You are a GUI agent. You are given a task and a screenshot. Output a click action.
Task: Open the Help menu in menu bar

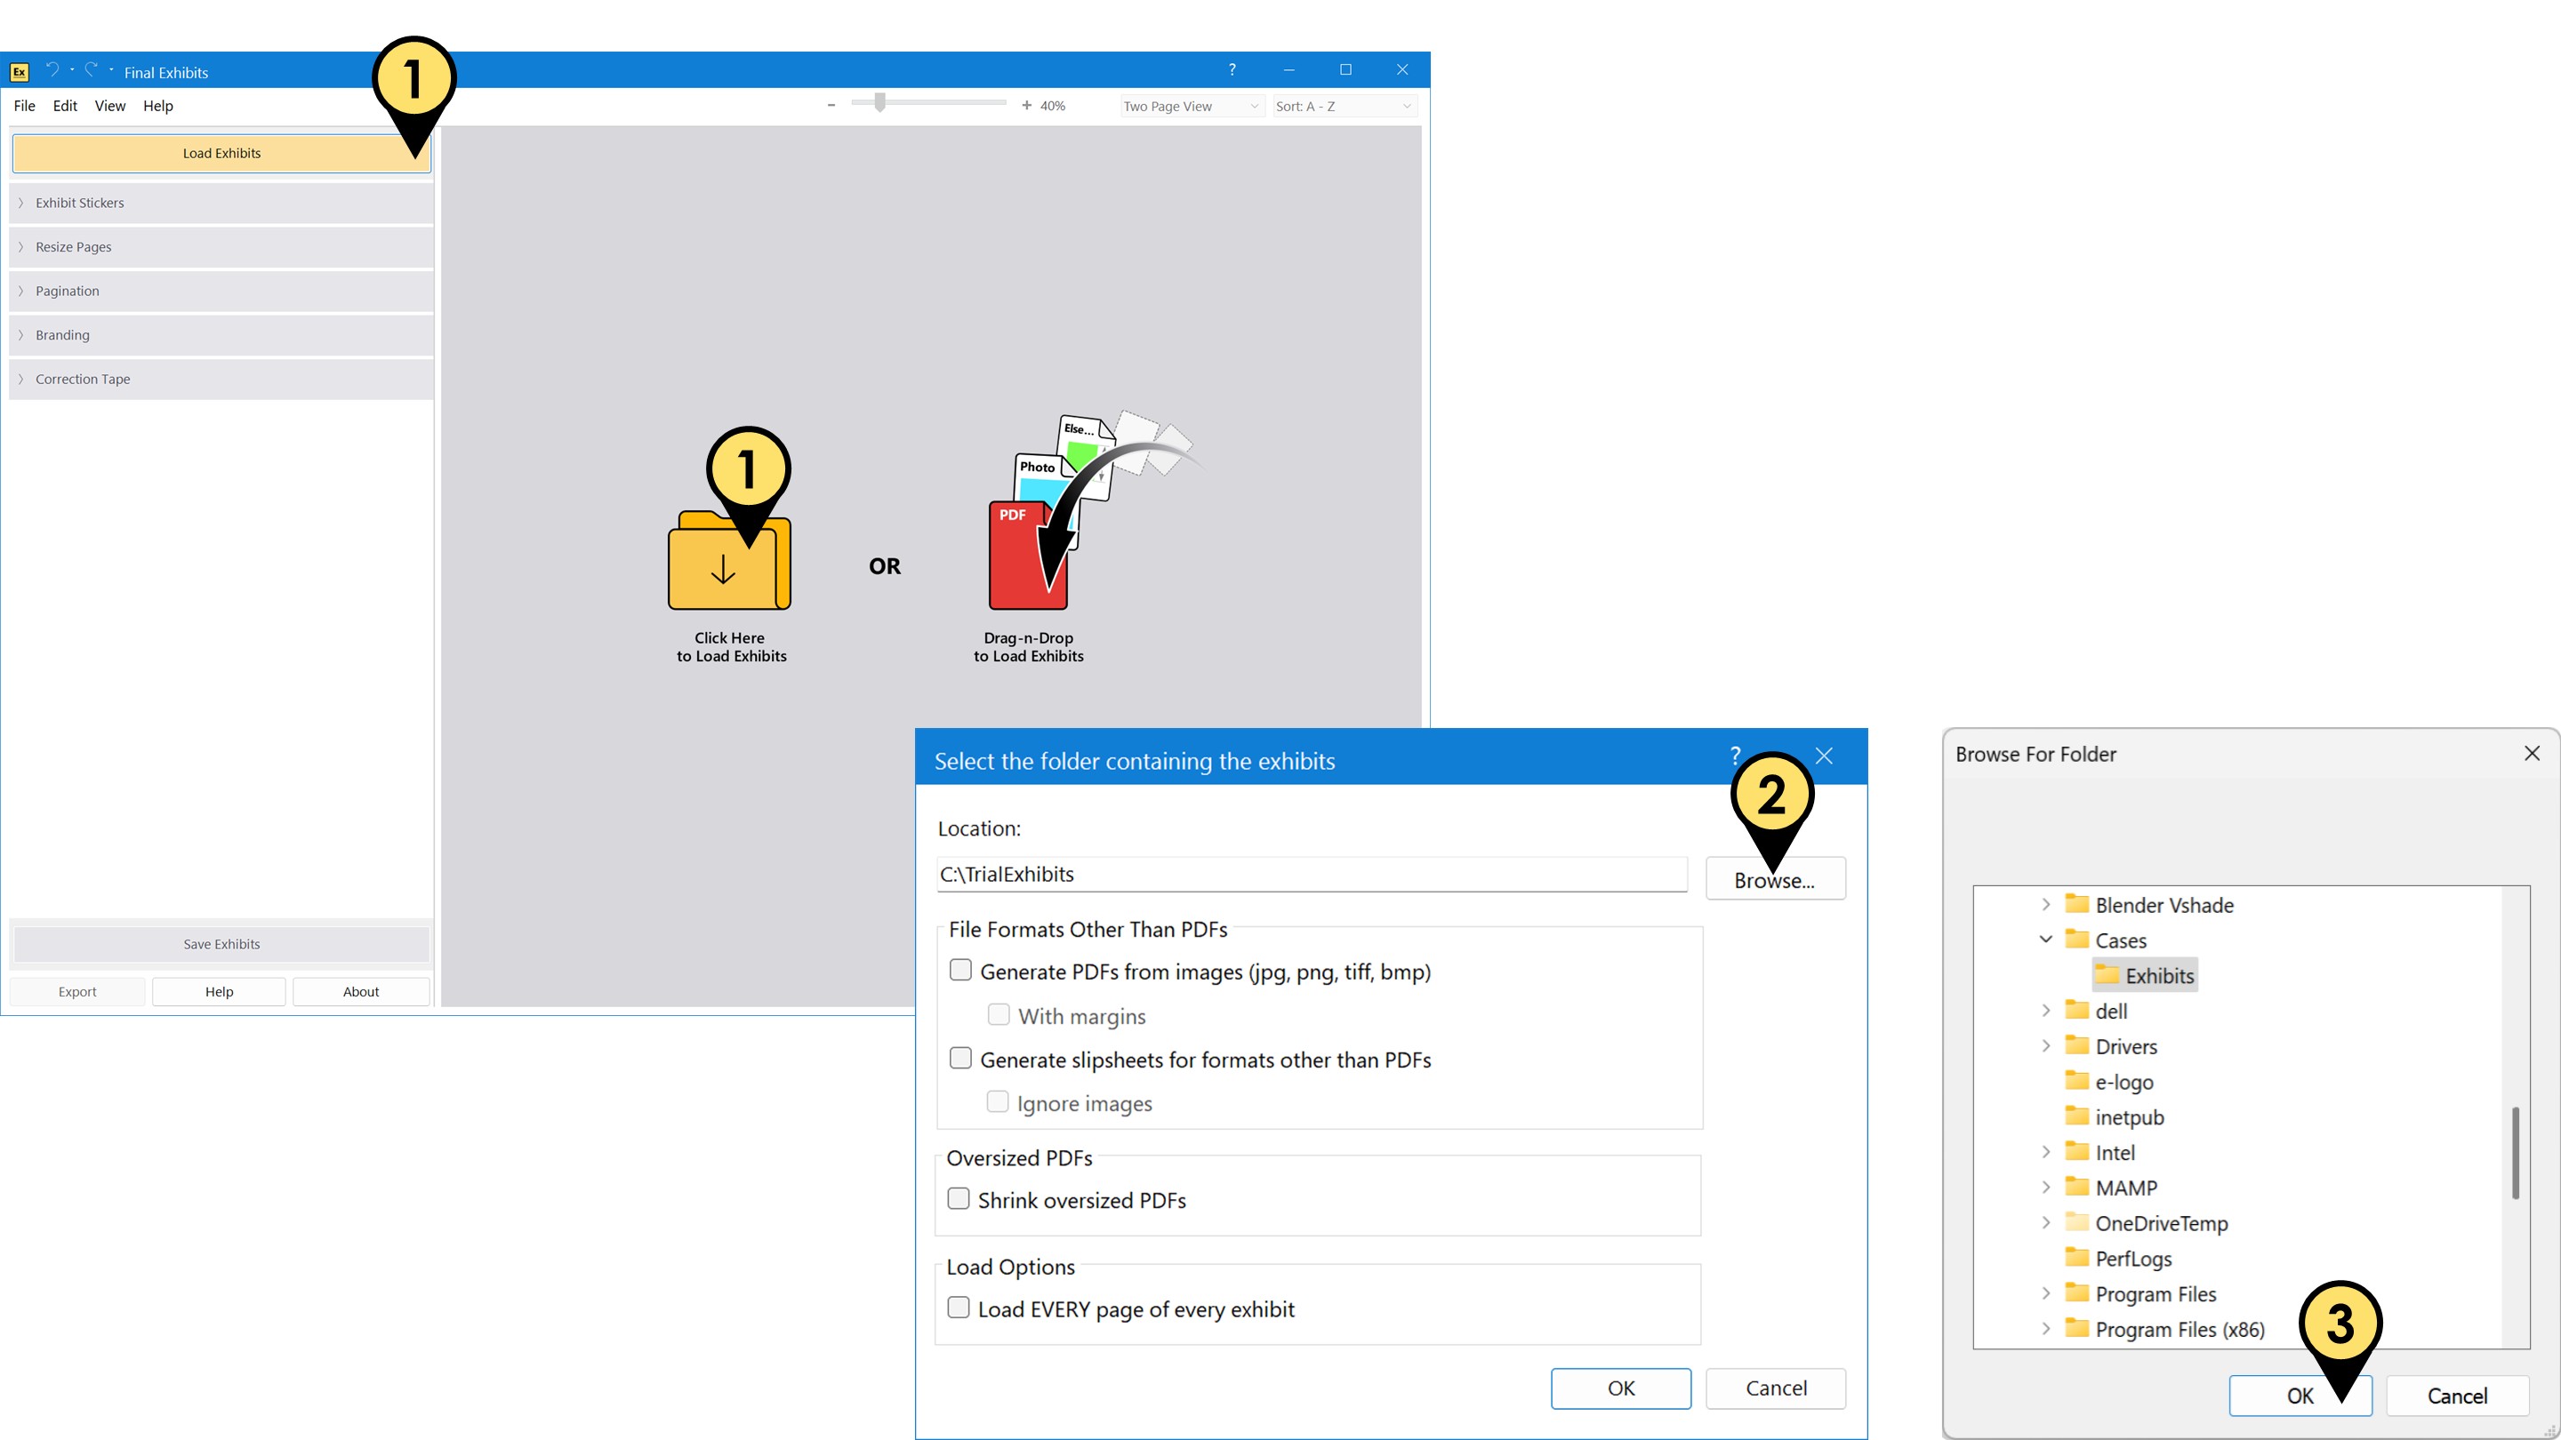pyautogui.click(x=158, y=107)
